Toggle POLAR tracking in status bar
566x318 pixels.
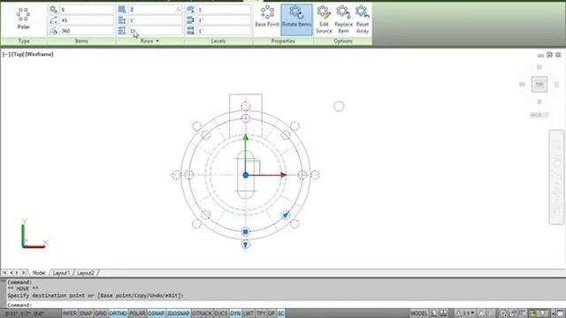(x=137, y=314)
